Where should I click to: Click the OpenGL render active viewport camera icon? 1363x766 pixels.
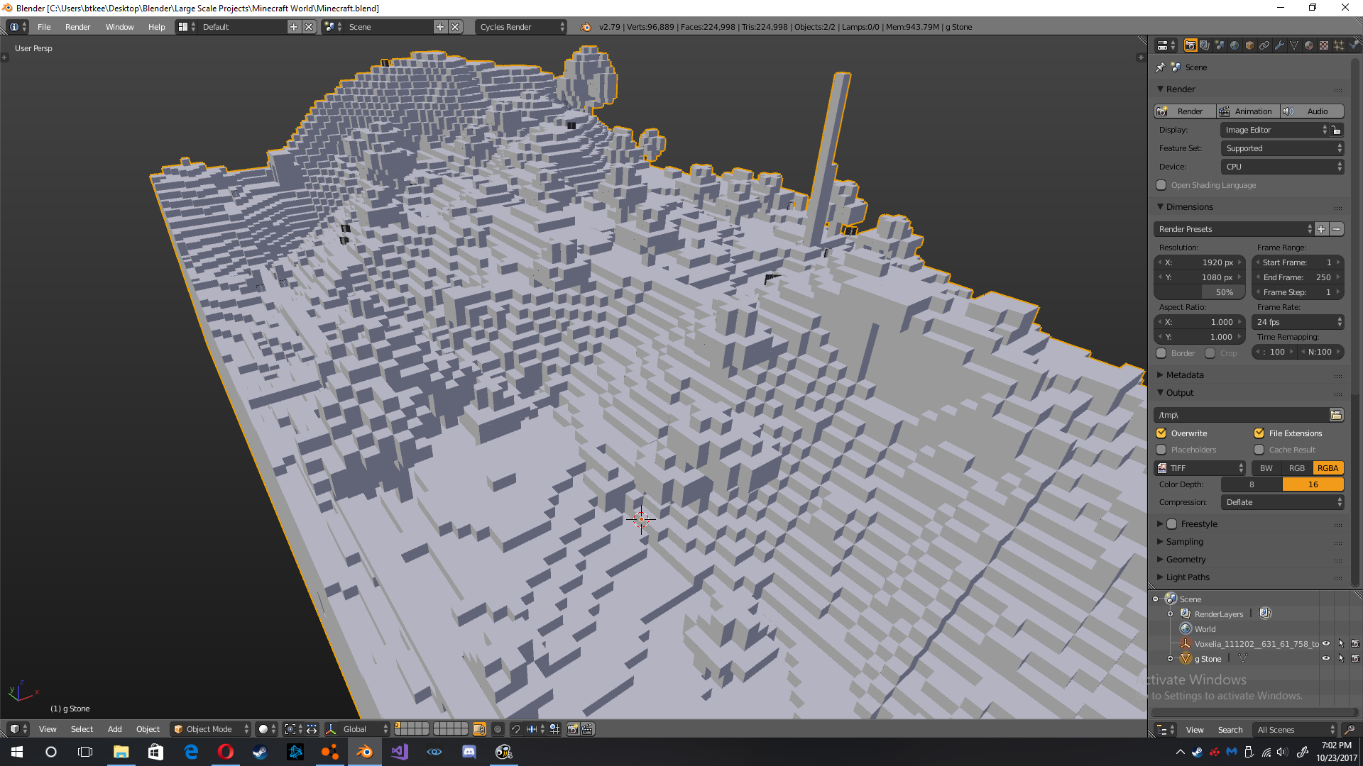click(x=573, y=729)
